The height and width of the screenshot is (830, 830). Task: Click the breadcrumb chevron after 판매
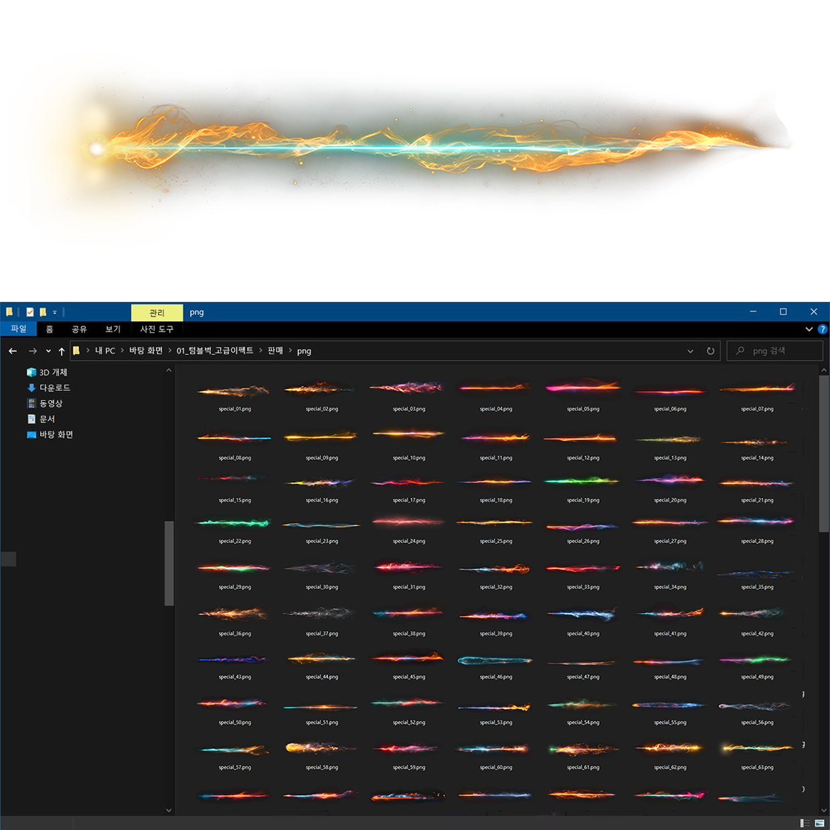point(290,351)
